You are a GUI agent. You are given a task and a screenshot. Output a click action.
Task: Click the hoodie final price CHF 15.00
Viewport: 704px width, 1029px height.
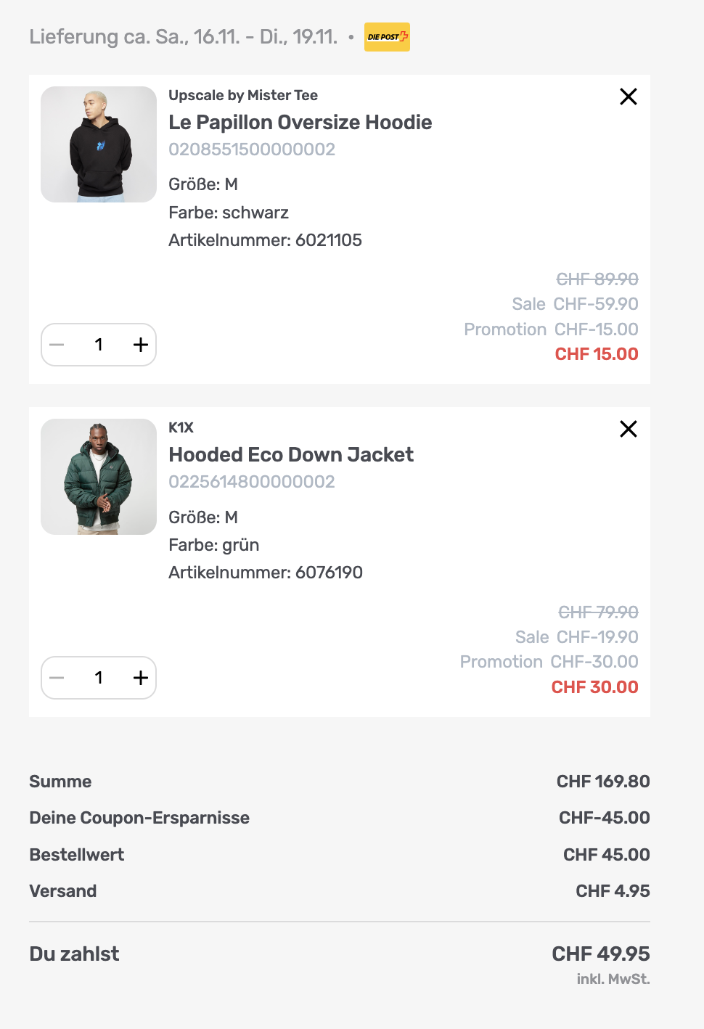click(597, 354)
